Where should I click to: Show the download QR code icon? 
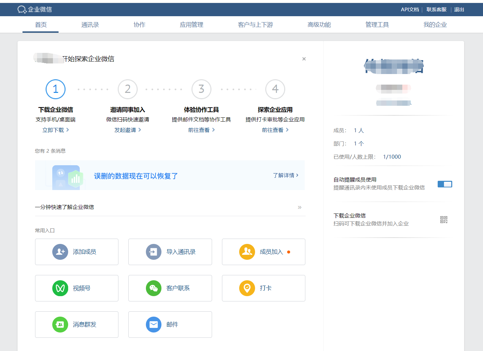[444, 219]
